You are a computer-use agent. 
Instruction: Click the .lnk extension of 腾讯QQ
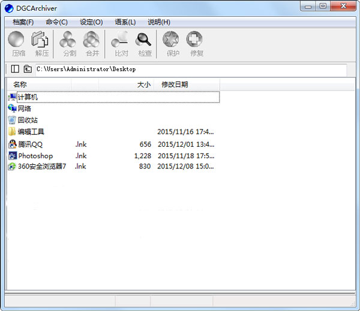click(81, 144)
